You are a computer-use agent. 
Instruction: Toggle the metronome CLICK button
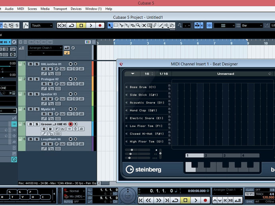249,190
